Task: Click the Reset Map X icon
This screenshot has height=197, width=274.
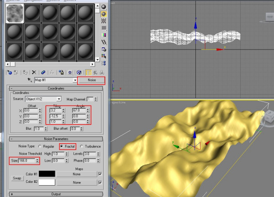Action: 34,72
